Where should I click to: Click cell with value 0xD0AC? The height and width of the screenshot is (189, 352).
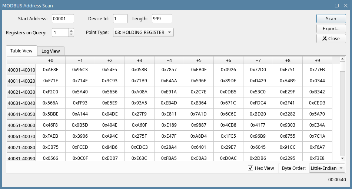point(229,157)
